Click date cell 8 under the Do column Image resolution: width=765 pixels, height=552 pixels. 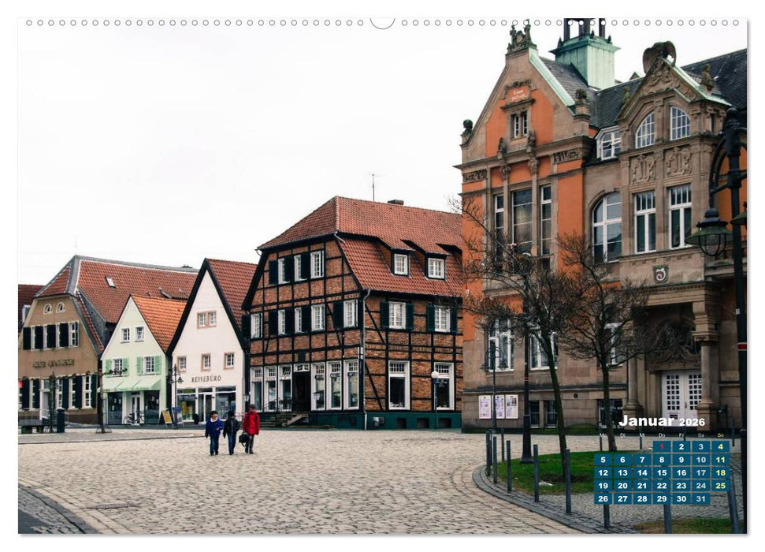click(x=662, y=460)
